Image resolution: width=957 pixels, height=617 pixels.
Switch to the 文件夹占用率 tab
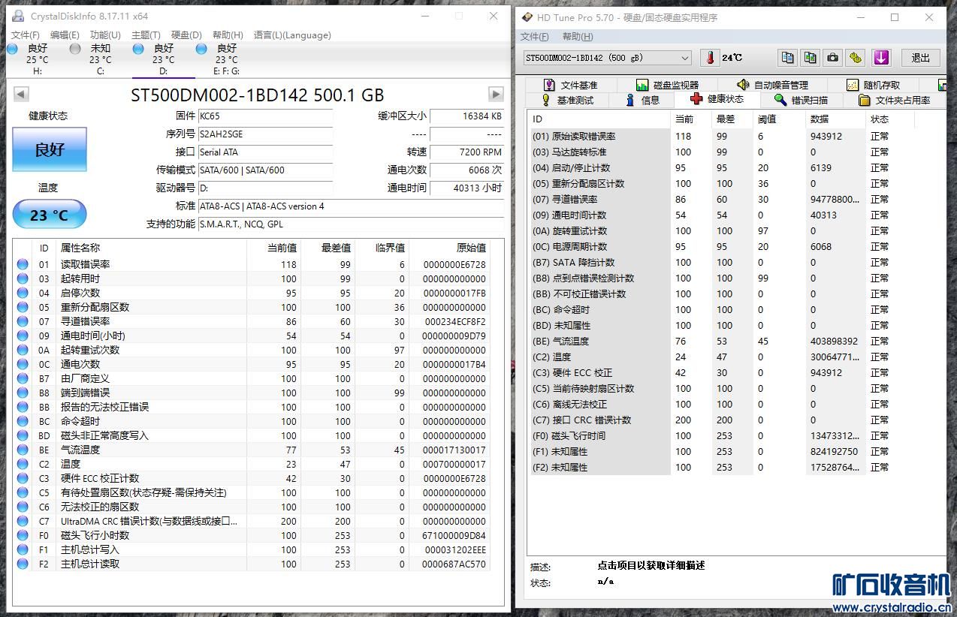point(894,100)
